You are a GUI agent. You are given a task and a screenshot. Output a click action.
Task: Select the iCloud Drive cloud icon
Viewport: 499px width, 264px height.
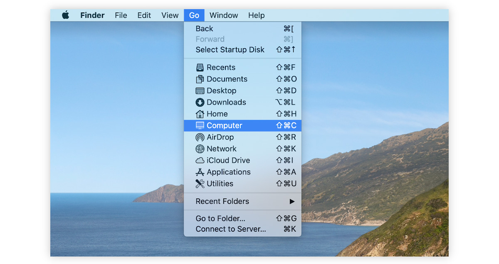200,160
